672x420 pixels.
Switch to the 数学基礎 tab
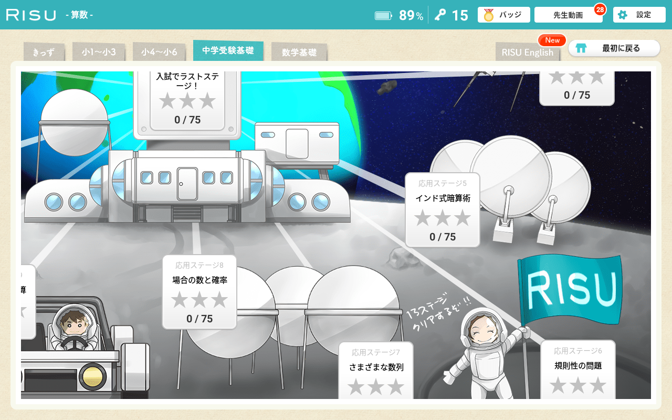coord(299,52)
